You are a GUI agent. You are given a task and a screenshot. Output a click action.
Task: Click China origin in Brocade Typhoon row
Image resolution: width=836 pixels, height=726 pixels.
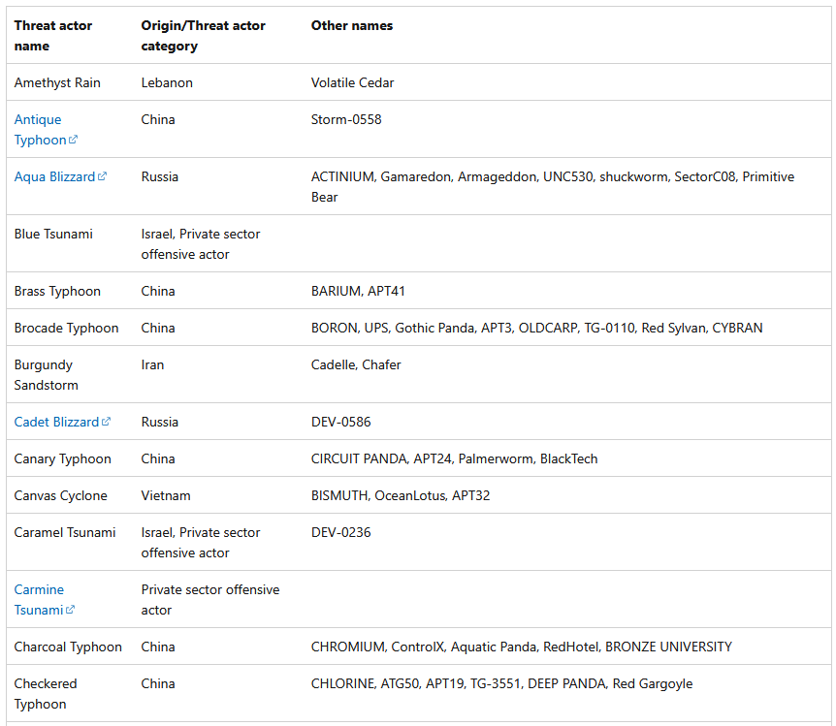(x=158, y=328)
